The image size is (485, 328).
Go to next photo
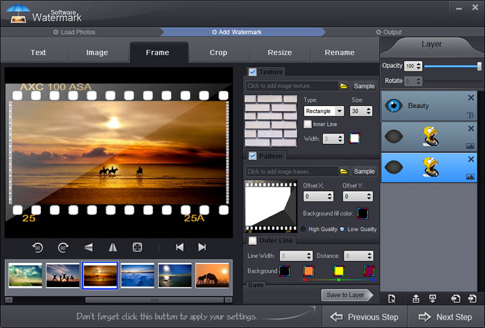point(202,248)
